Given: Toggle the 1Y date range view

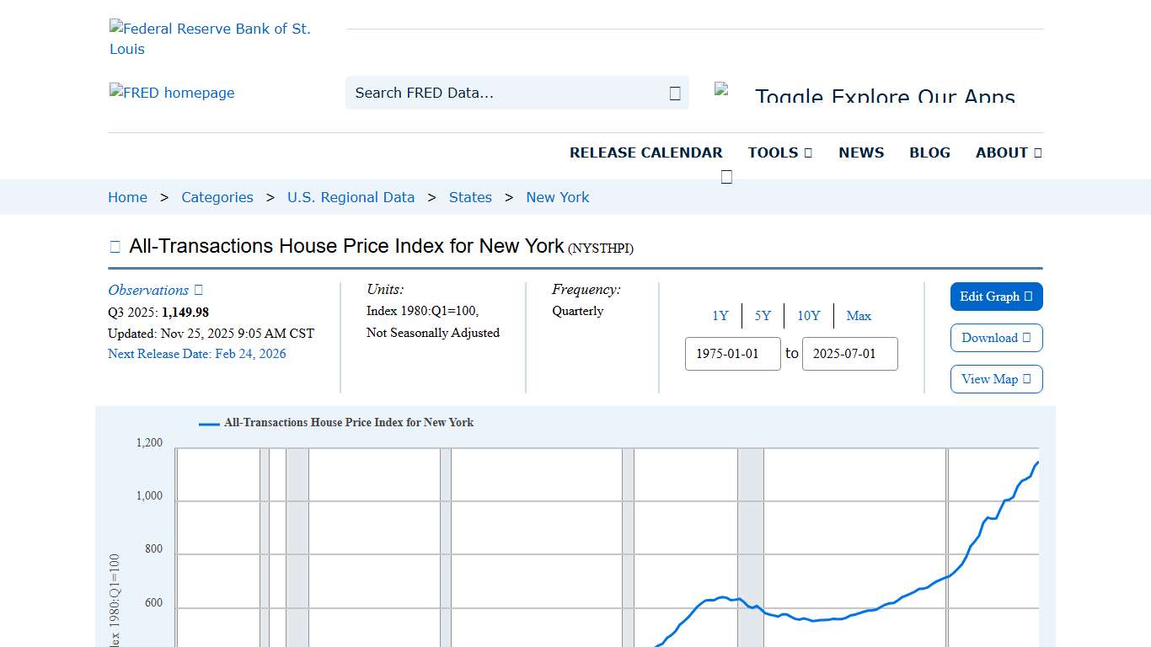Looking at the screenshot, I should (720, 316).
